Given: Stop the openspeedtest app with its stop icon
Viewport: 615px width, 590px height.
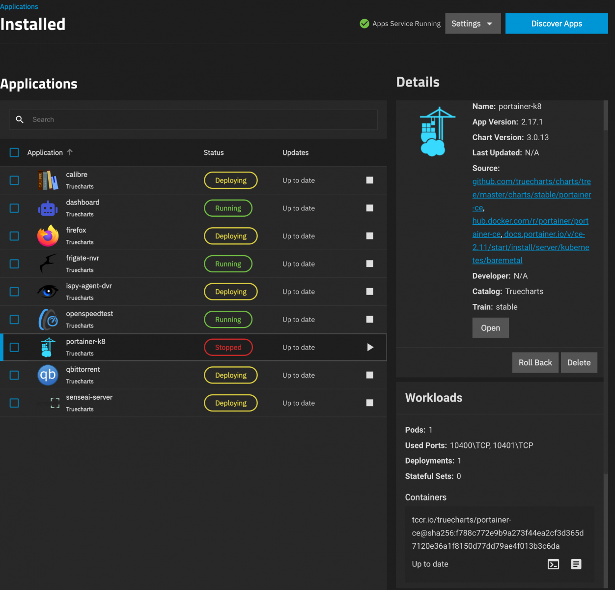Looking at the screenshot, I should [x=370, y=319].
